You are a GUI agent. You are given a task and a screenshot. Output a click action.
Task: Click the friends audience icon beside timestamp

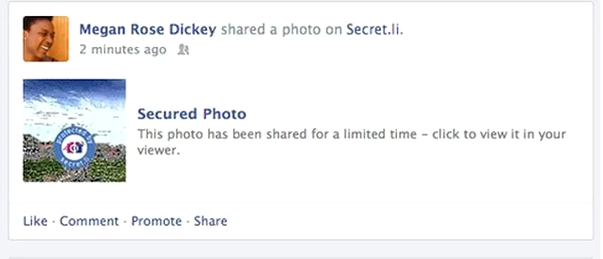click(183, 50)
